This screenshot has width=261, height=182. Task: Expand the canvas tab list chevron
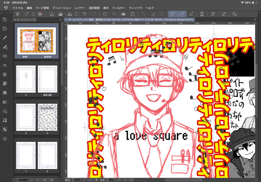pyautogui.click(x=255, y=20)
